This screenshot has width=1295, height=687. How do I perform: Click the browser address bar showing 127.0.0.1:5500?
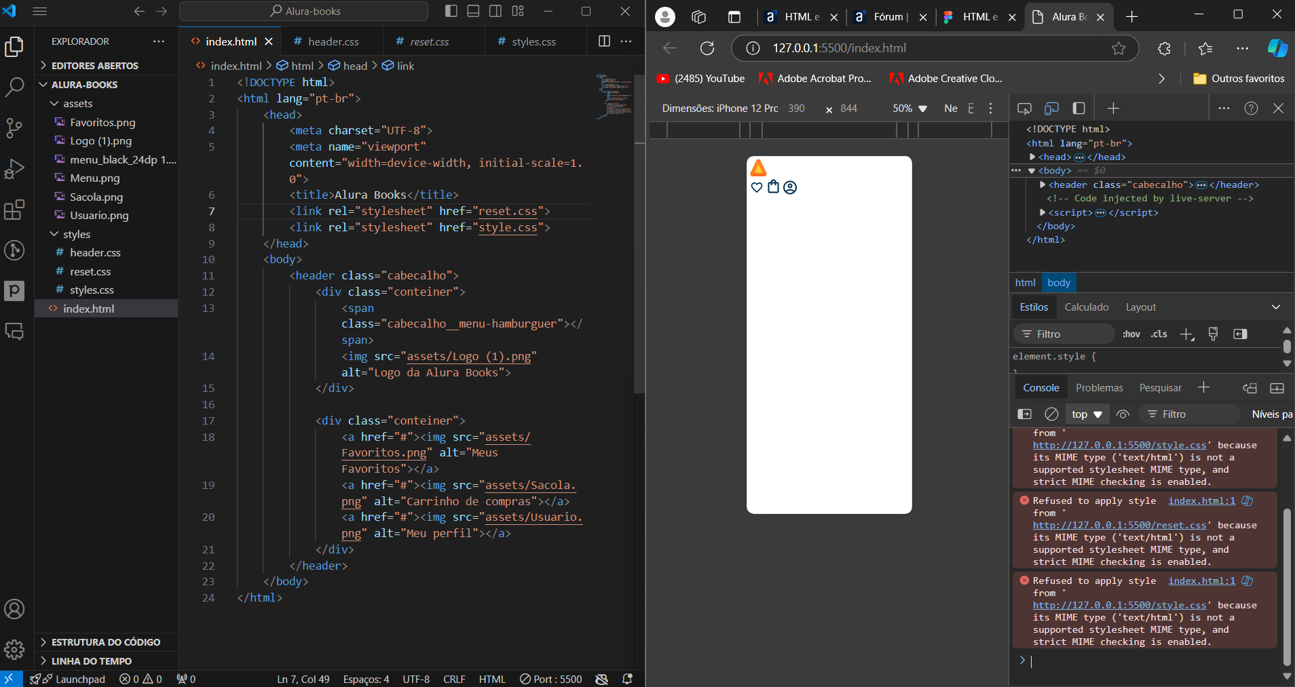934,48
